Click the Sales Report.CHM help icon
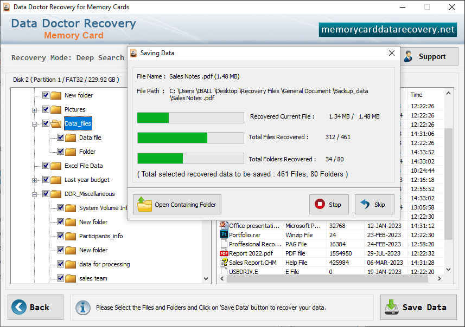The height and width of the screenshot is (327, 465). (x=224, y=262)
